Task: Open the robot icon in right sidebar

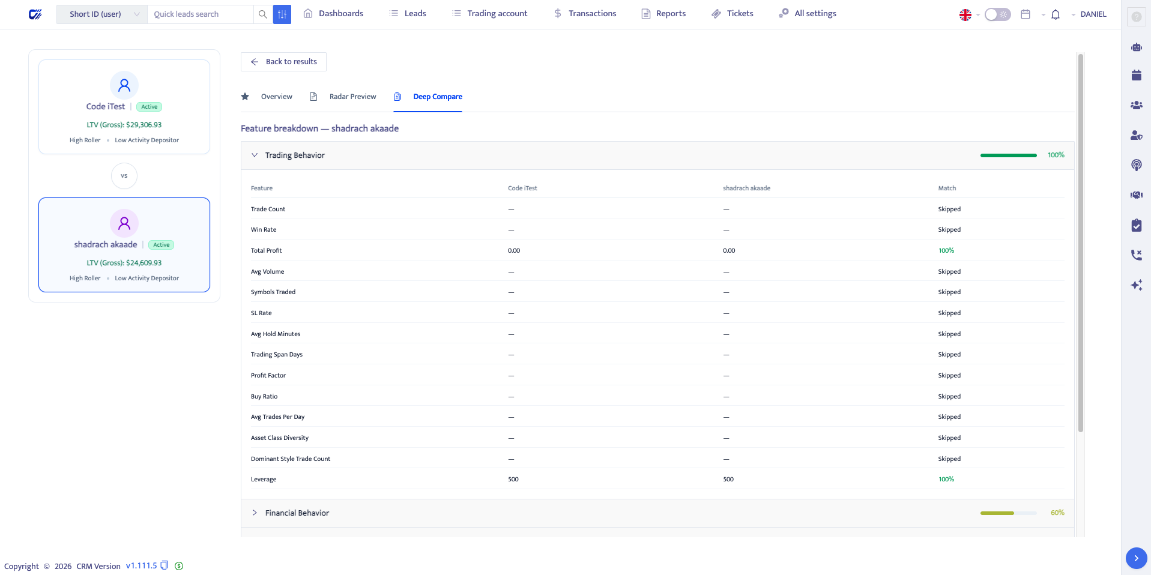Action: [x=1136, y=47]
